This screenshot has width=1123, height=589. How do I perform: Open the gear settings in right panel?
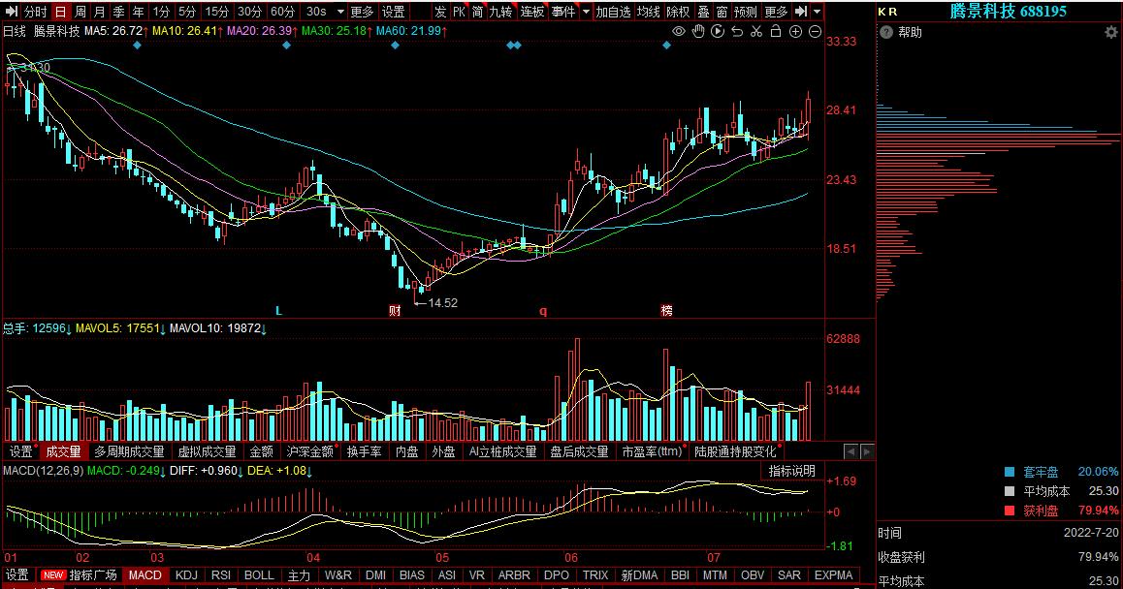click(x=1110, y=32)
